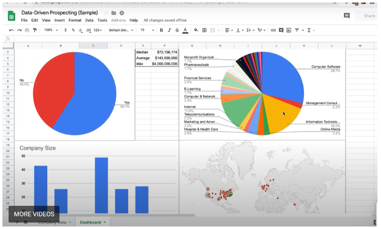Star this spreadsheet document
The height and width of the screenshot is (229, 381).
coord(106,13)
